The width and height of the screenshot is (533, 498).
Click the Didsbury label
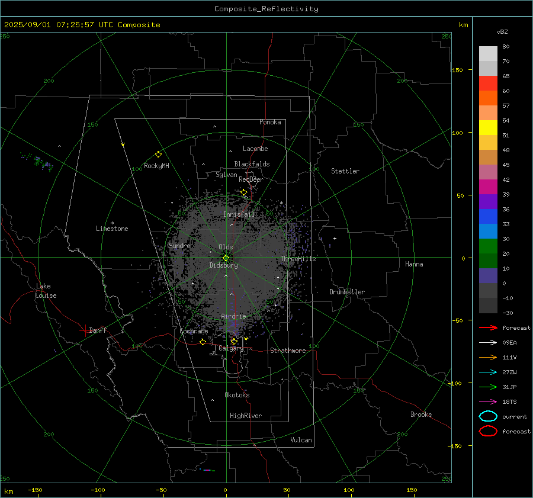pos(224,265)
